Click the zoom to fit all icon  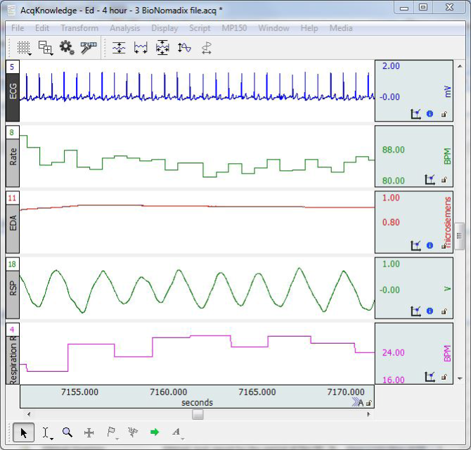pos(162,48)
